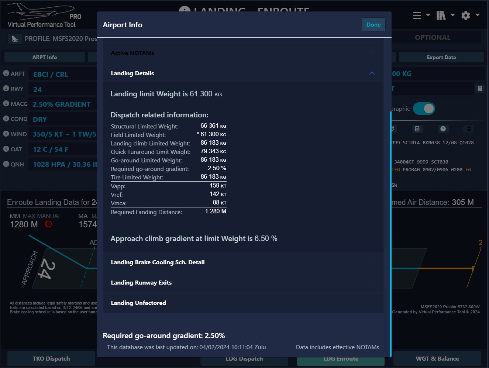
Task: Open the settings gear dropdown
Action: 470,15
